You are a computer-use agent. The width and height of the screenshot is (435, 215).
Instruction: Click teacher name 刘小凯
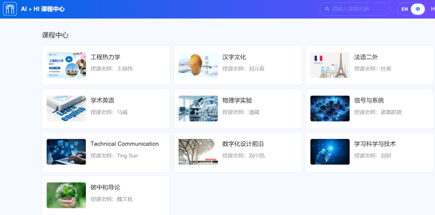click(257, 156)
